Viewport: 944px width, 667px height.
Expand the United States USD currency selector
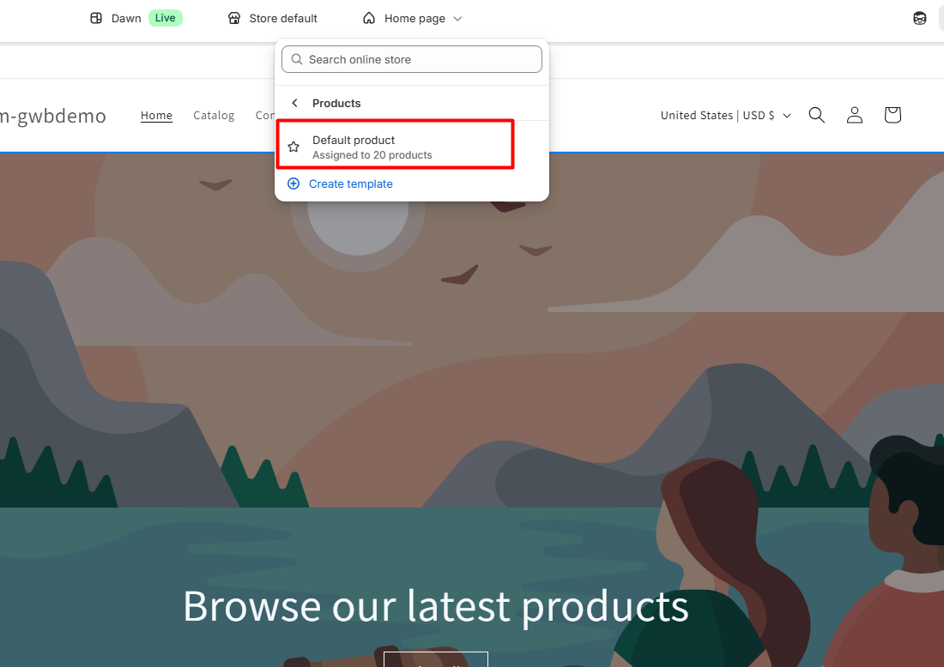point(725,115)
